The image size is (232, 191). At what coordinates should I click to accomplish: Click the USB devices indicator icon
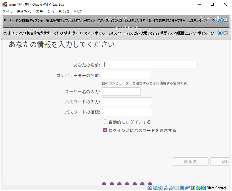171,188
